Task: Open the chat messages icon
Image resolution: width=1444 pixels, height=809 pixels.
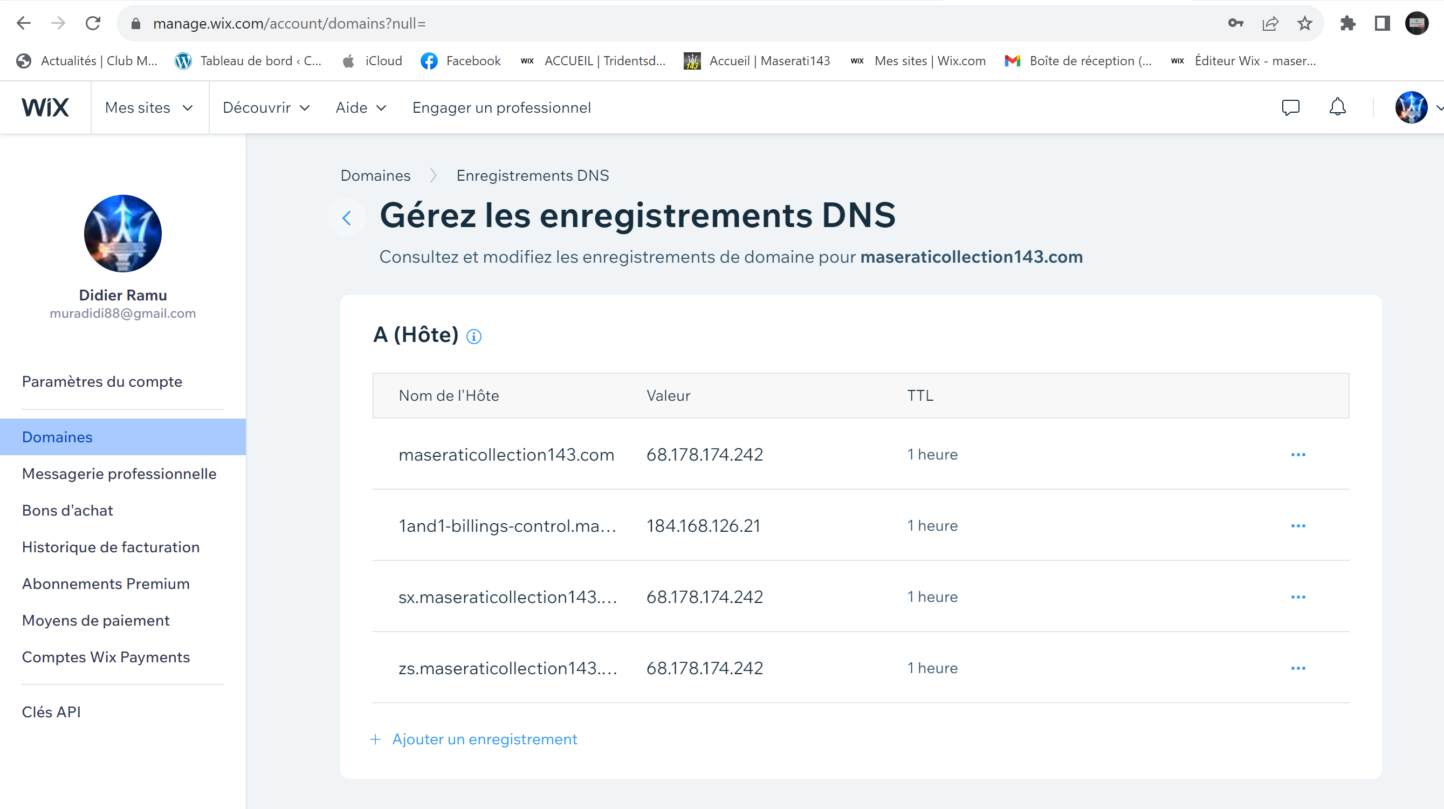Action: pyautogui.click(x=1290, y=107)
